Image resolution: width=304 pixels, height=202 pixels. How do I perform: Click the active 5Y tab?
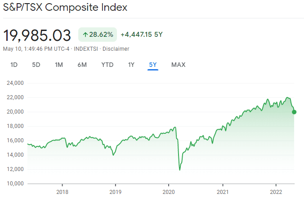point(153,65)
